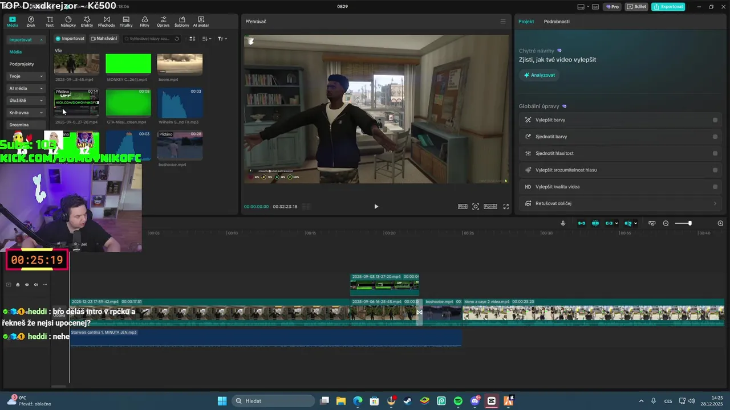Hide the main video track

pos(27,285)
